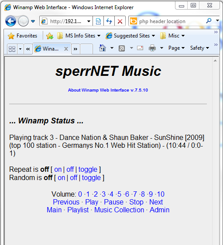Open the Playlist link
The height and width of the screenshot is (245, 223).
pyautogui.click(x=78, y=210)
